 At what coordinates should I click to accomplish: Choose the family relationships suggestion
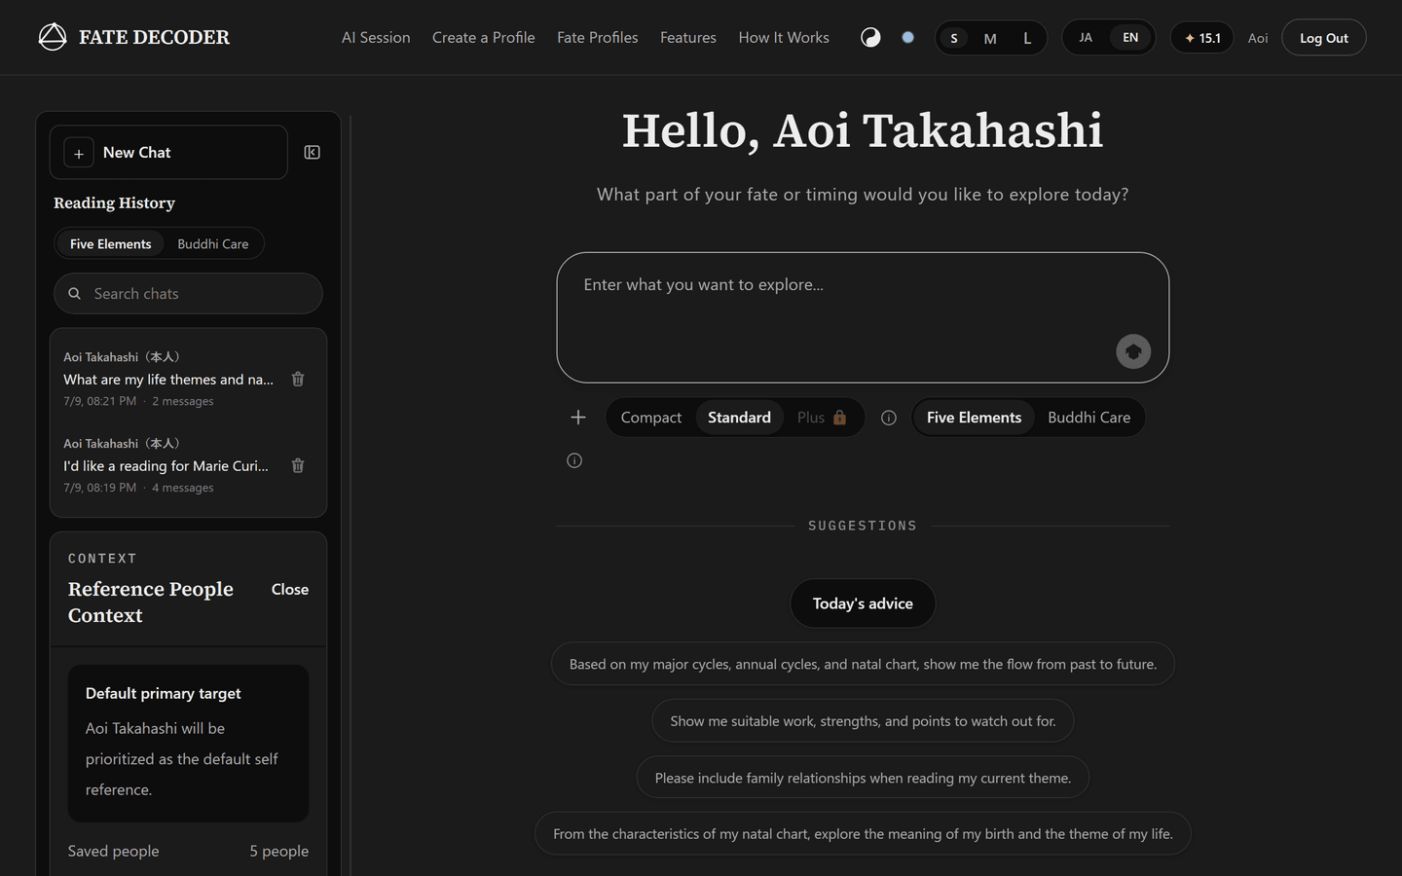pos(863,778)
